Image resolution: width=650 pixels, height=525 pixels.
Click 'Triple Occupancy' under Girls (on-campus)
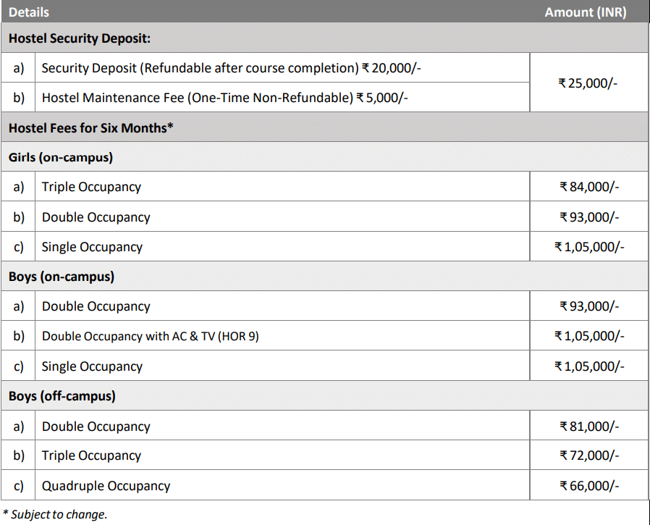[91, 187]
